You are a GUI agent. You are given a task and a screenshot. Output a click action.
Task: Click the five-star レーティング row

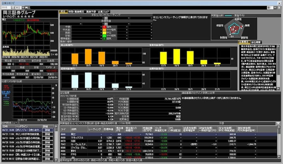[x=18, y=16]
